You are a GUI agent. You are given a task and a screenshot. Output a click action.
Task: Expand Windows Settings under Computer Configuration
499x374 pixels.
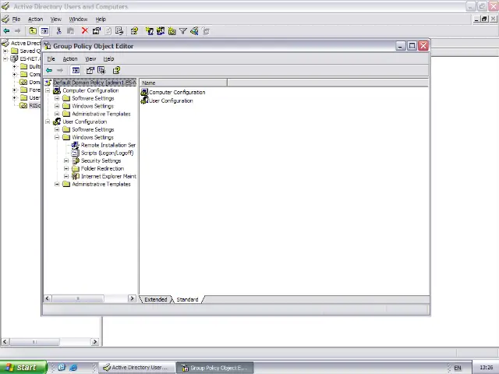(x=57, y=106)
